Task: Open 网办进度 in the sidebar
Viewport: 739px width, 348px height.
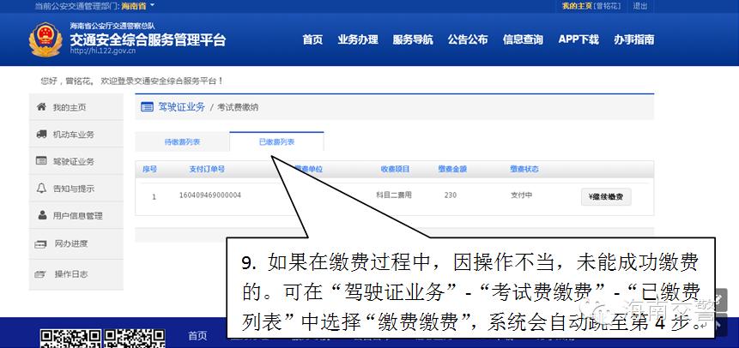Action: [x=76, y=244]
